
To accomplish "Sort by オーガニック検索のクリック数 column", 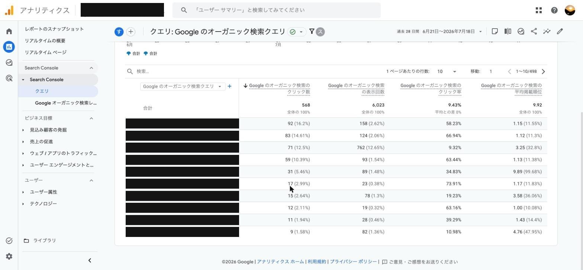I will [x=279, y=88].
